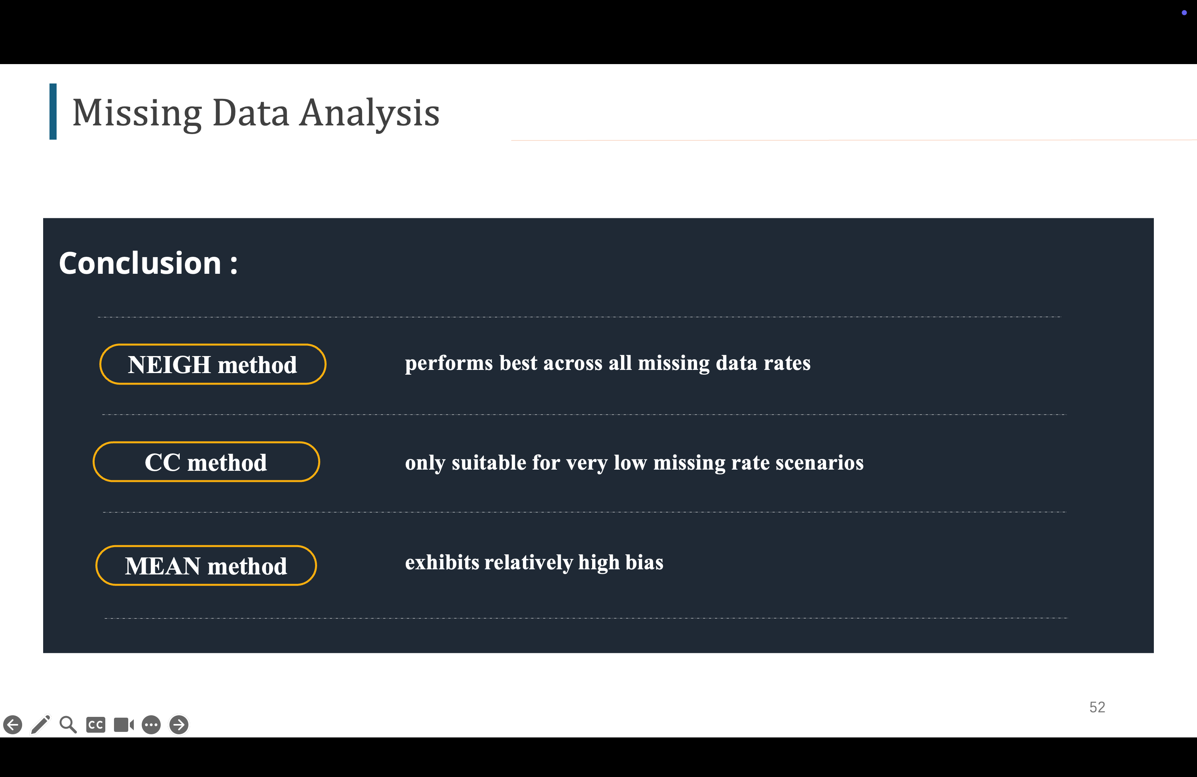This screenshot has width=1197, height=777.
Task: Click the blue accent bar beside title
Action: click(53, 112)
